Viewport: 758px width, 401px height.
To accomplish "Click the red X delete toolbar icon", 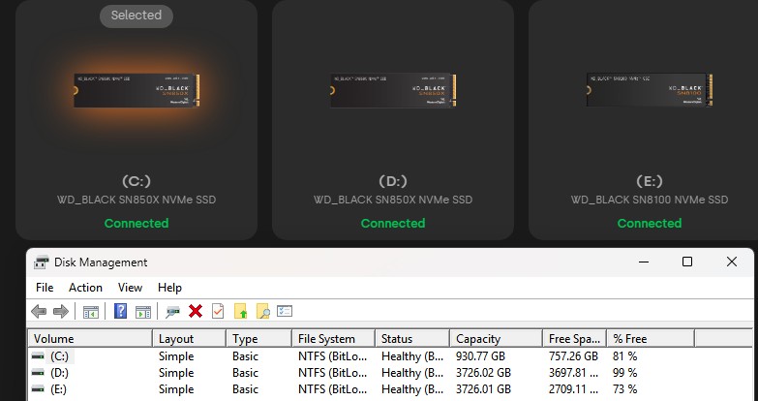I will pos(196,311).
